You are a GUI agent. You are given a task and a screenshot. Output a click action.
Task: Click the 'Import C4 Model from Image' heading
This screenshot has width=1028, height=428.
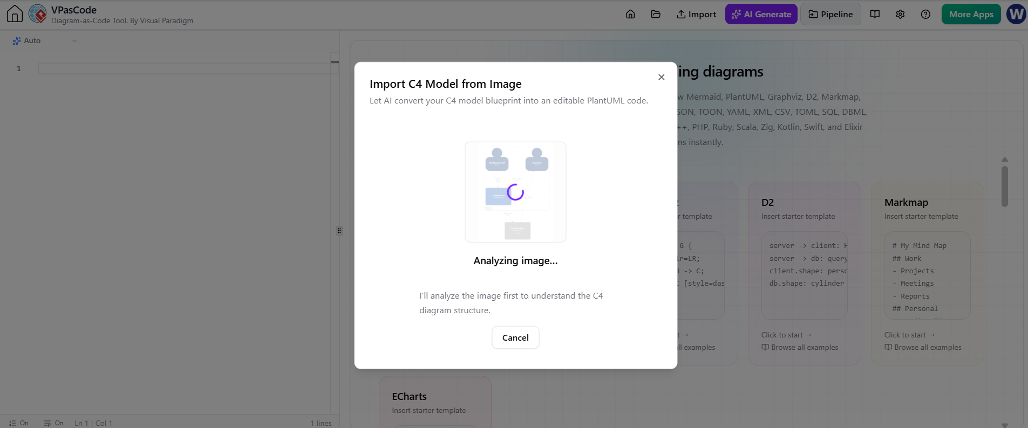(446, 84)
